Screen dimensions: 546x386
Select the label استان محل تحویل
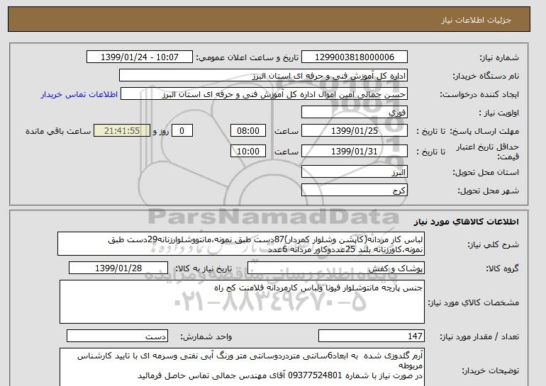(x=486, y=172)
